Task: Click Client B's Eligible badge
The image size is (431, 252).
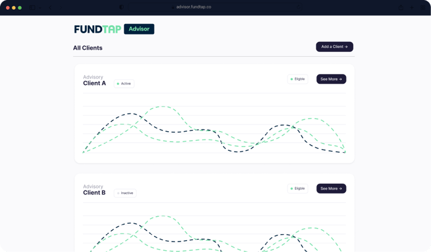Action: pyautogui.click(x=297, y=189)
